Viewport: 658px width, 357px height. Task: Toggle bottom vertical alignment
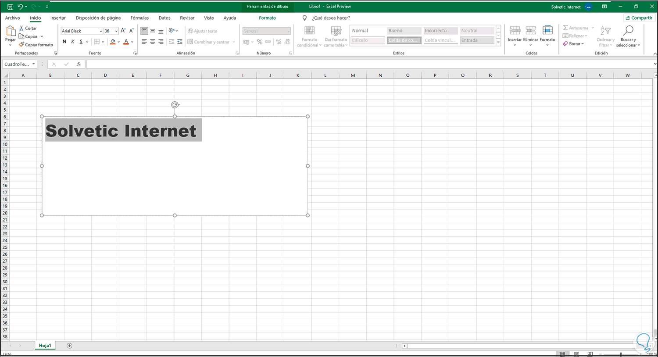click(161, 31)
